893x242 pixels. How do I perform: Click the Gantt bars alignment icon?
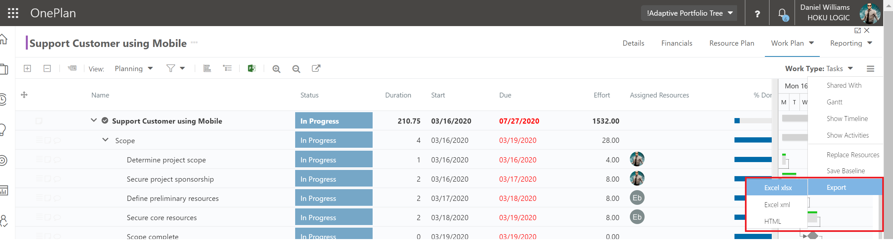click(207, 68)
